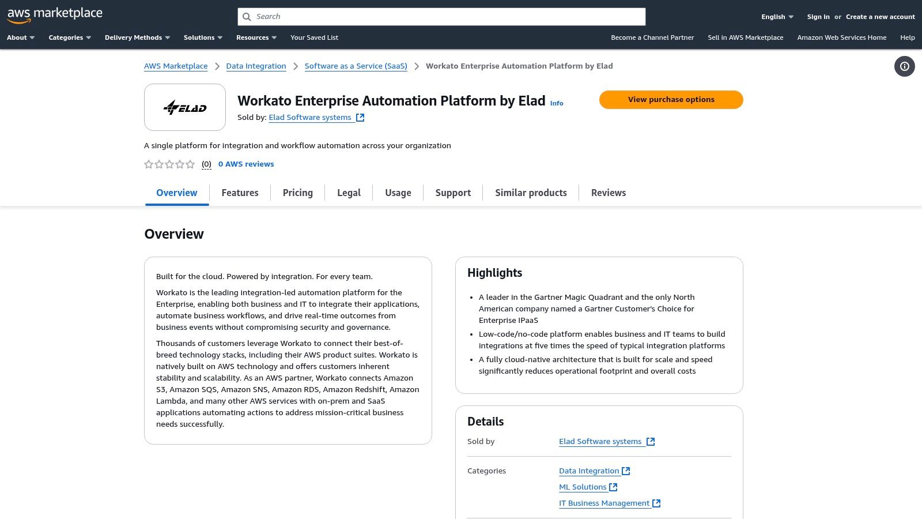Click the ELAD vendor logo thumbnail
The width and height of the screenshot is (922, 519).
click(x=184, y=107)
